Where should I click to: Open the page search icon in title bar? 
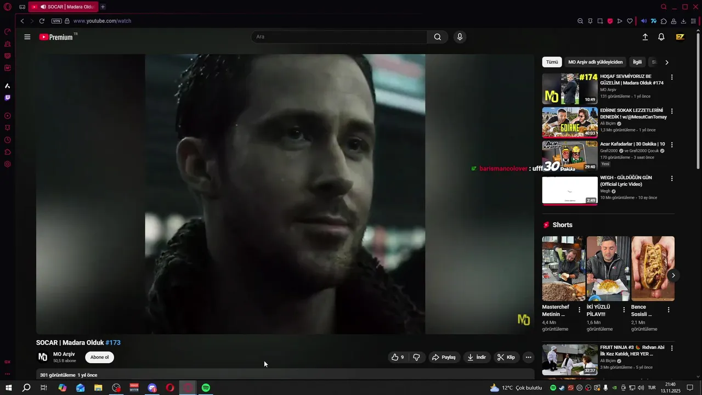pyautogui.click(x=664, y=7)
